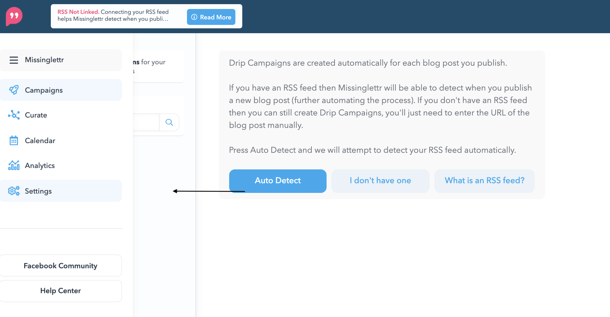The height and width of the screenshot is (317, 610).
Task: Click the search input field
Action: (x=147, y=122)
